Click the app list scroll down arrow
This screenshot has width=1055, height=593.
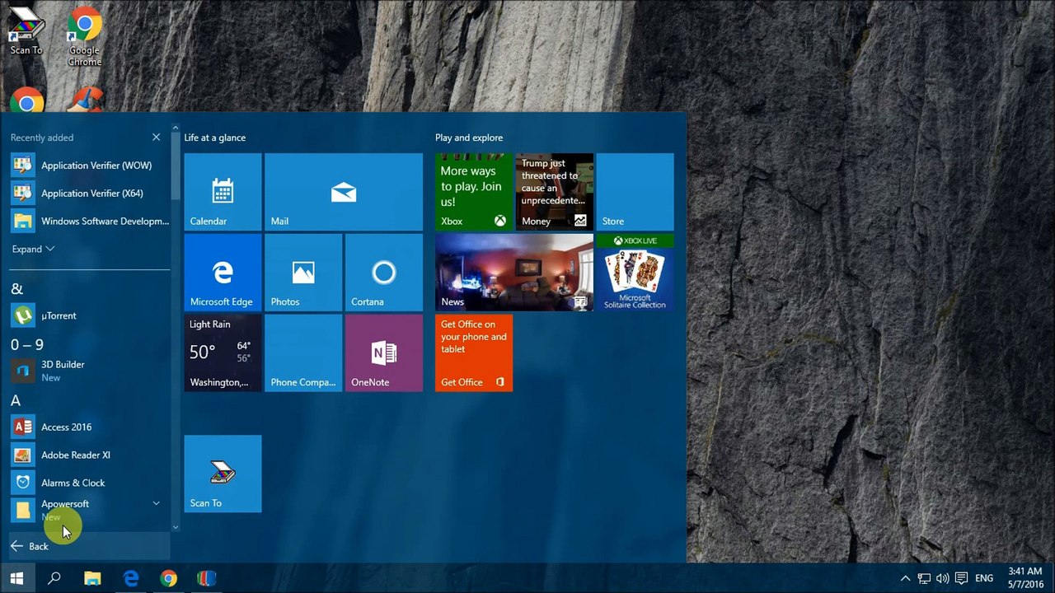click(x=175, y=526)
